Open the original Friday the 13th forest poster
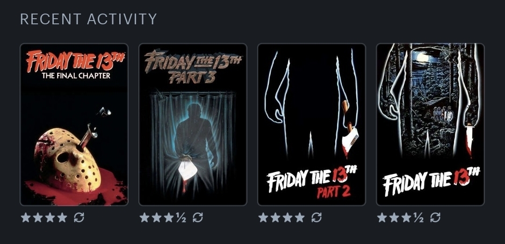This screenshot has height=244, width=505. pos(430,125)
